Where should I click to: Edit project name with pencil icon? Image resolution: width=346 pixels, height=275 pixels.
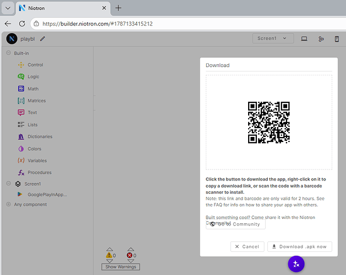pyautogui.click(x=42, y=39)
